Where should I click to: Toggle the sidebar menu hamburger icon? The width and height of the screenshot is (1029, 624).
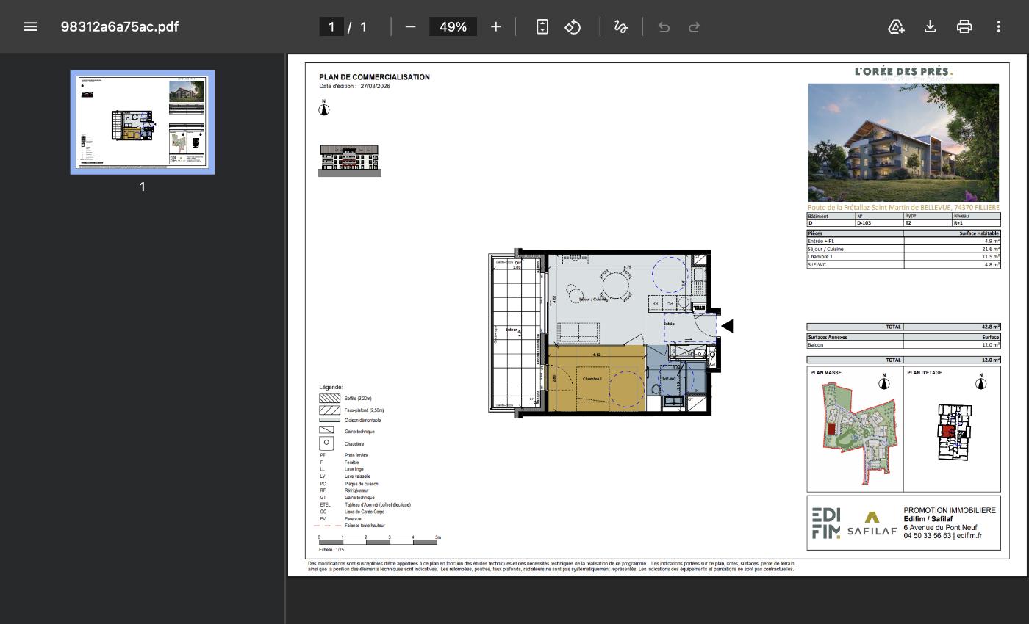click(x=30, y=26)
